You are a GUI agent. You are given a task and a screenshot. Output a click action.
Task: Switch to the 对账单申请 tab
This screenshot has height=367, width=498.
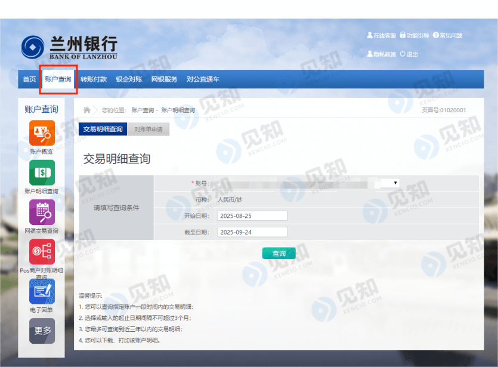coord(149,129)
